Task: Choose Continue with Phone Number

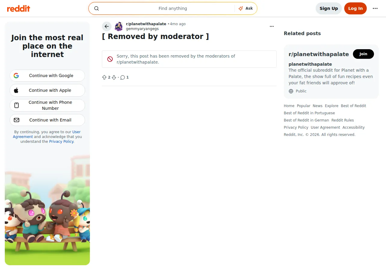Action: coord(47,105)
